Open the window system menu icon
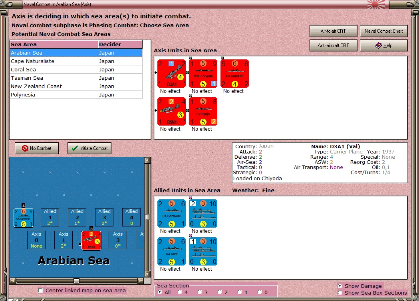The height and width of the screenshot is (301, 419). [x=9, y=4]
